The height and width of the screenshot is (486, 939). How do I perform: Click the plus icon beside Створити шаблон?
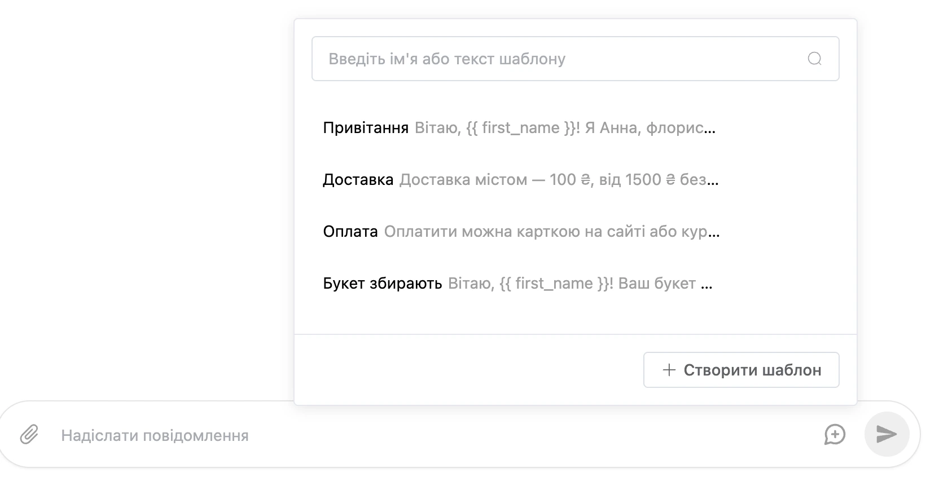669,370
